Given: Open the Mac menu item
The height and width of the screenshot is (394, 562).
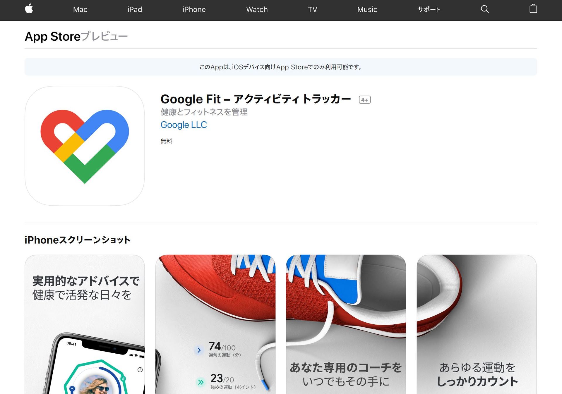Looking at the screenshot, I should pyautogui.click(x=80, y=9).
